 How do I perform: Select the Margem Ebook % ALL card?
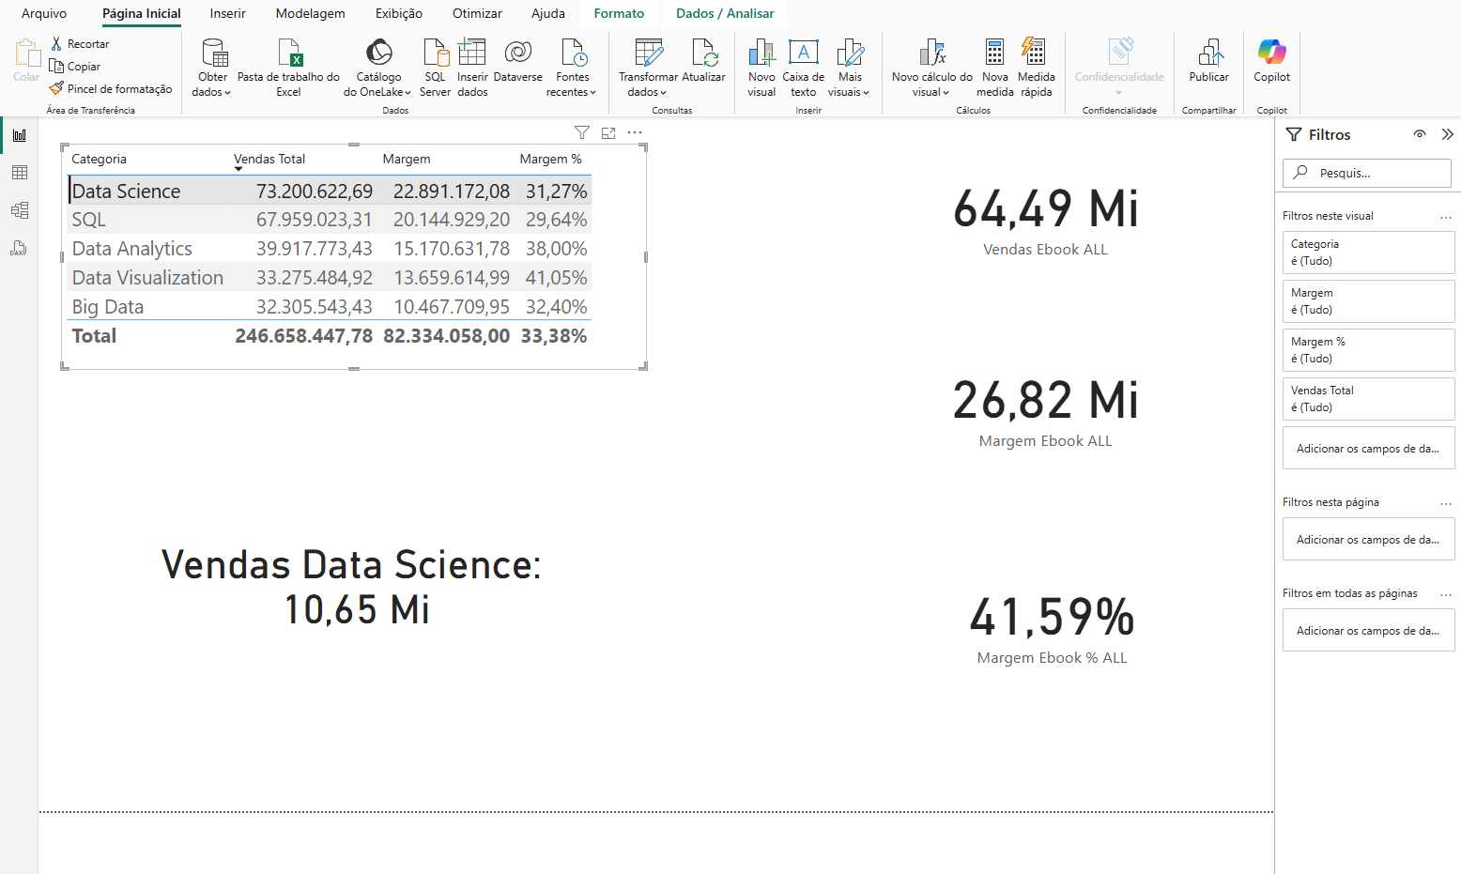click(x=1052, y=630)
